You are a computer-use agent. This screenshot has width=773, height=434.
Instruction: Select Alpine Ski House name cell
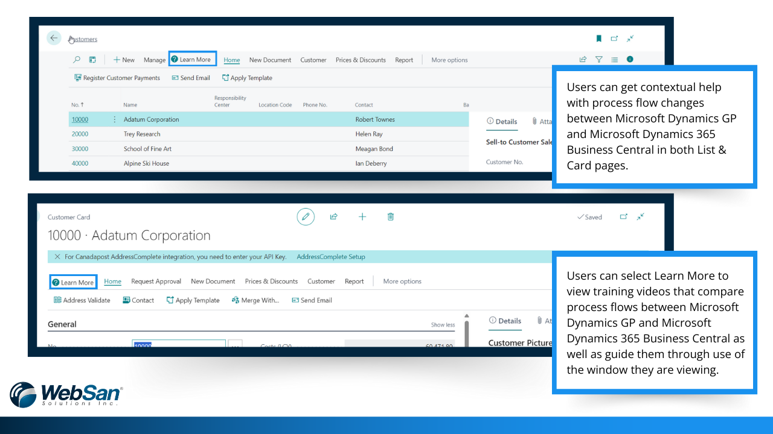click(x=146, y=163)
